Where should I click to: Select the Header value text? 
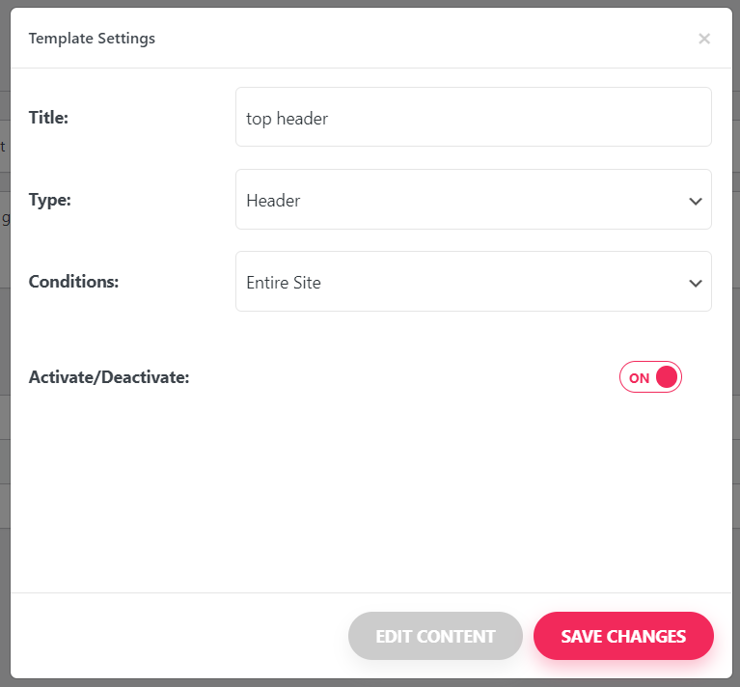point(273,201)
